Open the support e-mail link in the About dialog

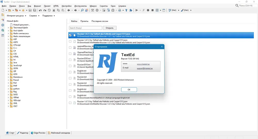click(x=145, y=68)
